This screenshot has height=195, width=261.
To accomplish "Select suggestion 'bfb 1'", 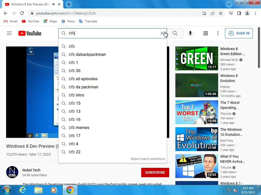I will point(112,63).
